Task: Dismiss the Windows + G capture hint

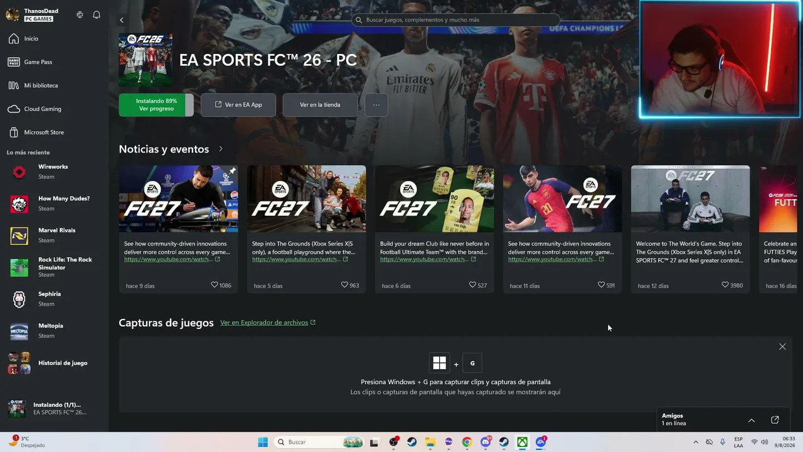Action: 782,347
